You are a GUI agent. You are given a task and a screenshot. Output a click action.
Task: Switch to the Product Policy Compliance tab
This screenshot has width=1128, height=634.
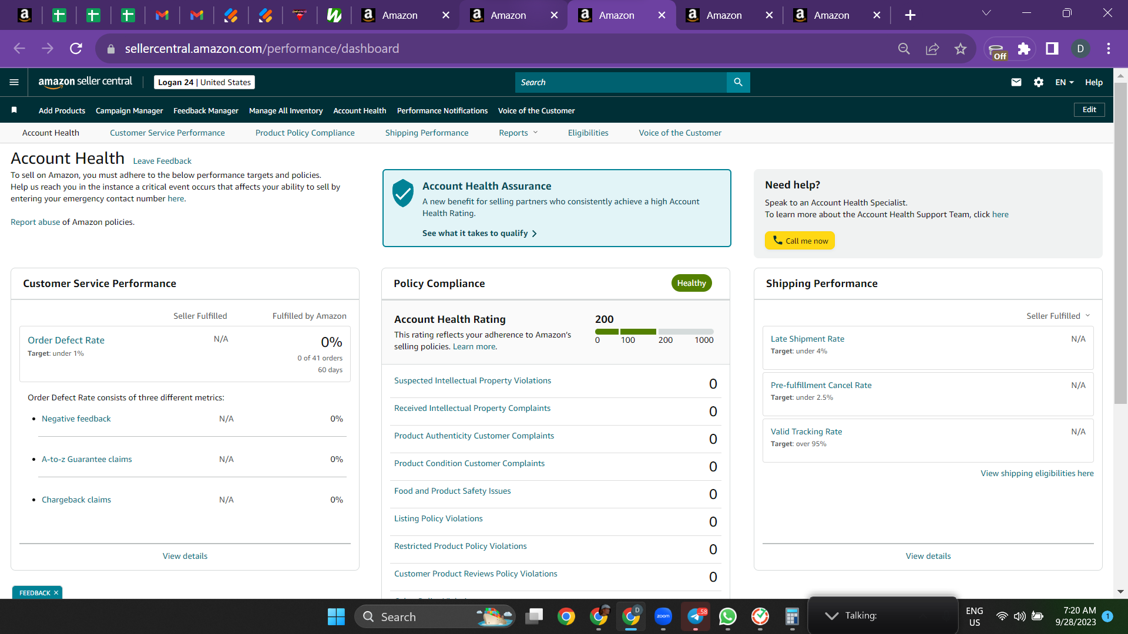pyautogui.click(x=305, y=133)
